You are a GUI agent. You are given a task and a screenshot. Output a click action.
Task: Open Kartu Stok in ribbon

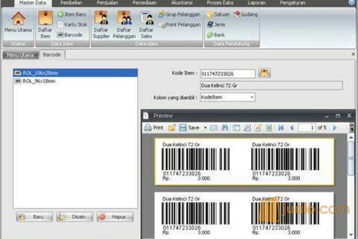click(x=72, y=24)
